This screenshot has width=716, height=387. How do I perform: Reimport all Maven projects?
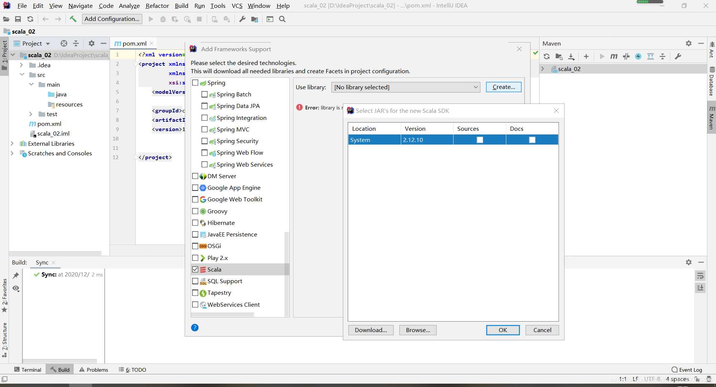(x=547, y=56)
